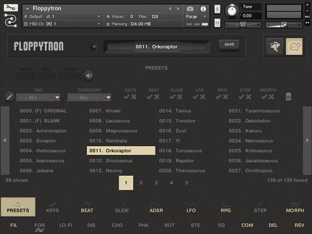The height and width of the screenshot is (234, 312).
Task: Open the TAG filter dropdown
Action: pos(38,97)
